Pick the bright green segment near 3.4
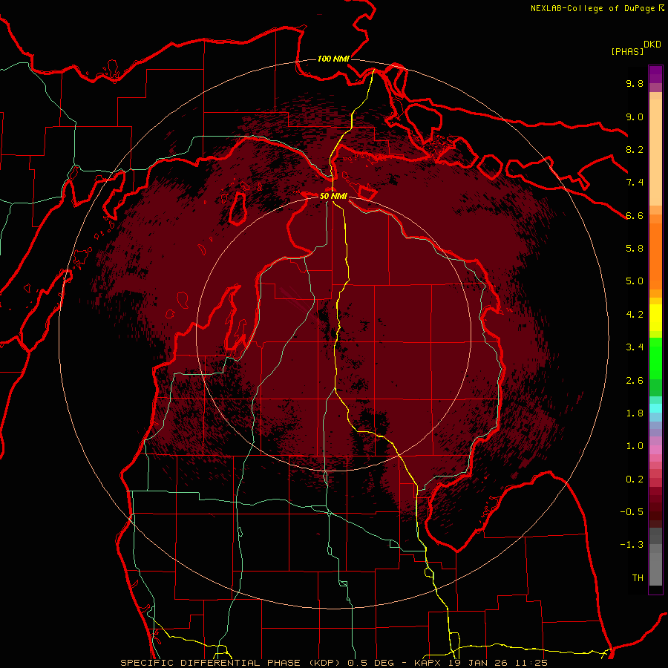Screen dimensions: 668x668 click(655, 358)
